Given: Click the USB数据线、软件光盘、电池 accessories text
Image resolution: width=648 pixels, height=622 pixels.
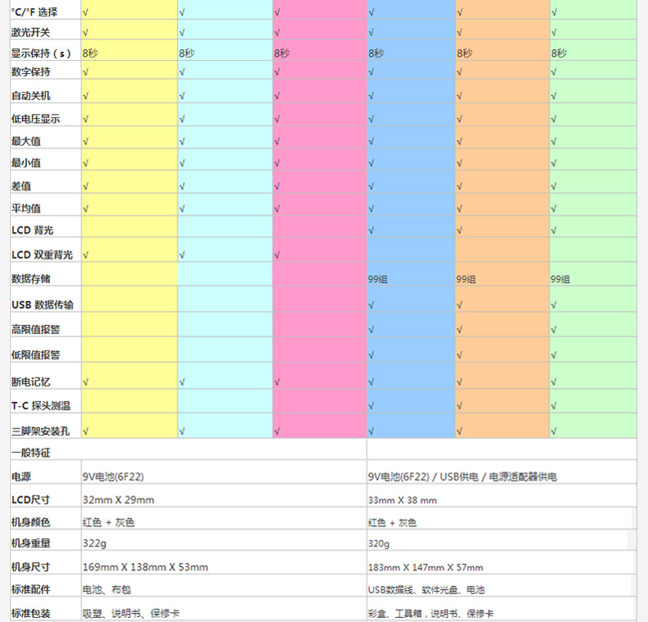Looking at the screenshot, I should pyautogui.click(x=431, y=590).
